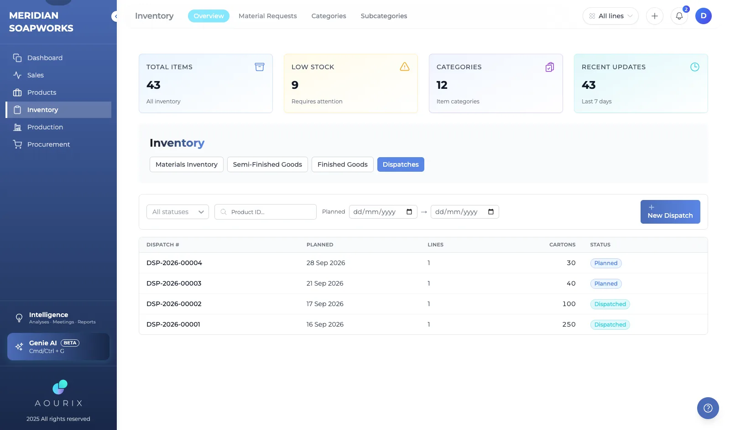Click the 250 cartons value
730x430 pixels.
tap(569, 324)
